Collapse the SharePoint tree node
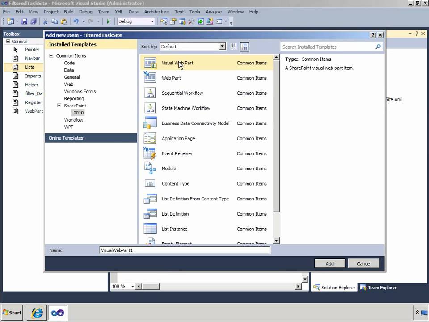The height and width of the screenshot is (322, 429). 59,106
